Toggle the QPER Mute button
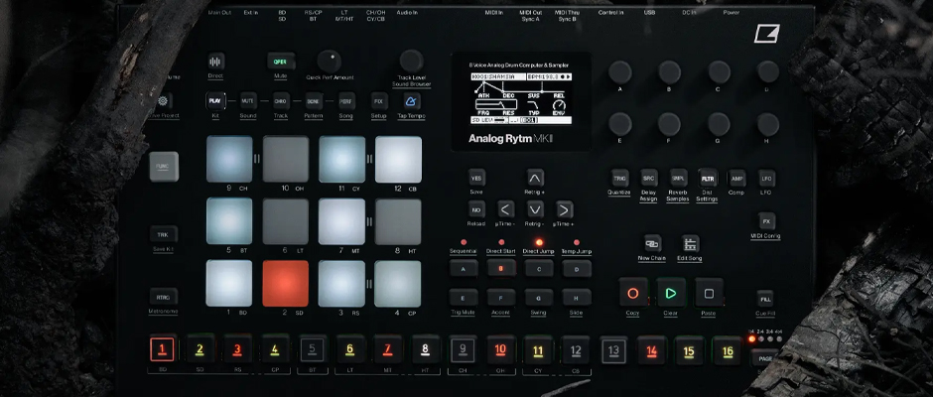 click(x=281, y=62)
